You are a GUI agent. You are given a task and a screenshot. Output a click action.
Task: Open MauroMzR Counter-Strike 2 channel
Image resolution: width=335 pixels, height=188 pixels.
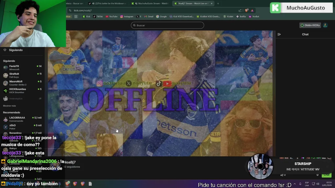click(x=22, y=83)
